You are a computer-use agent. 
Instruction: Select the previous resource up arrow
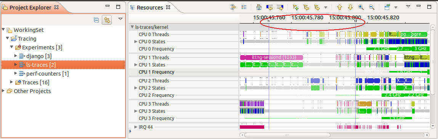(340, 7)
